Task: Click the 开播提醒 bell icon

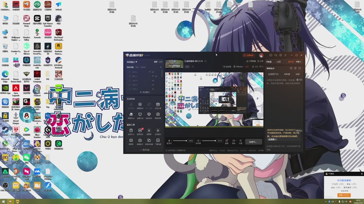Action: click(x=251, y=61)
